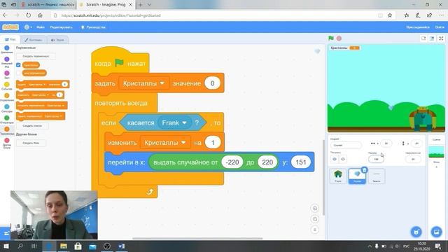This screenshot has height=252, width=448.
Task: Open the browser tab list chevron
Action: click(x=149, y=5)
